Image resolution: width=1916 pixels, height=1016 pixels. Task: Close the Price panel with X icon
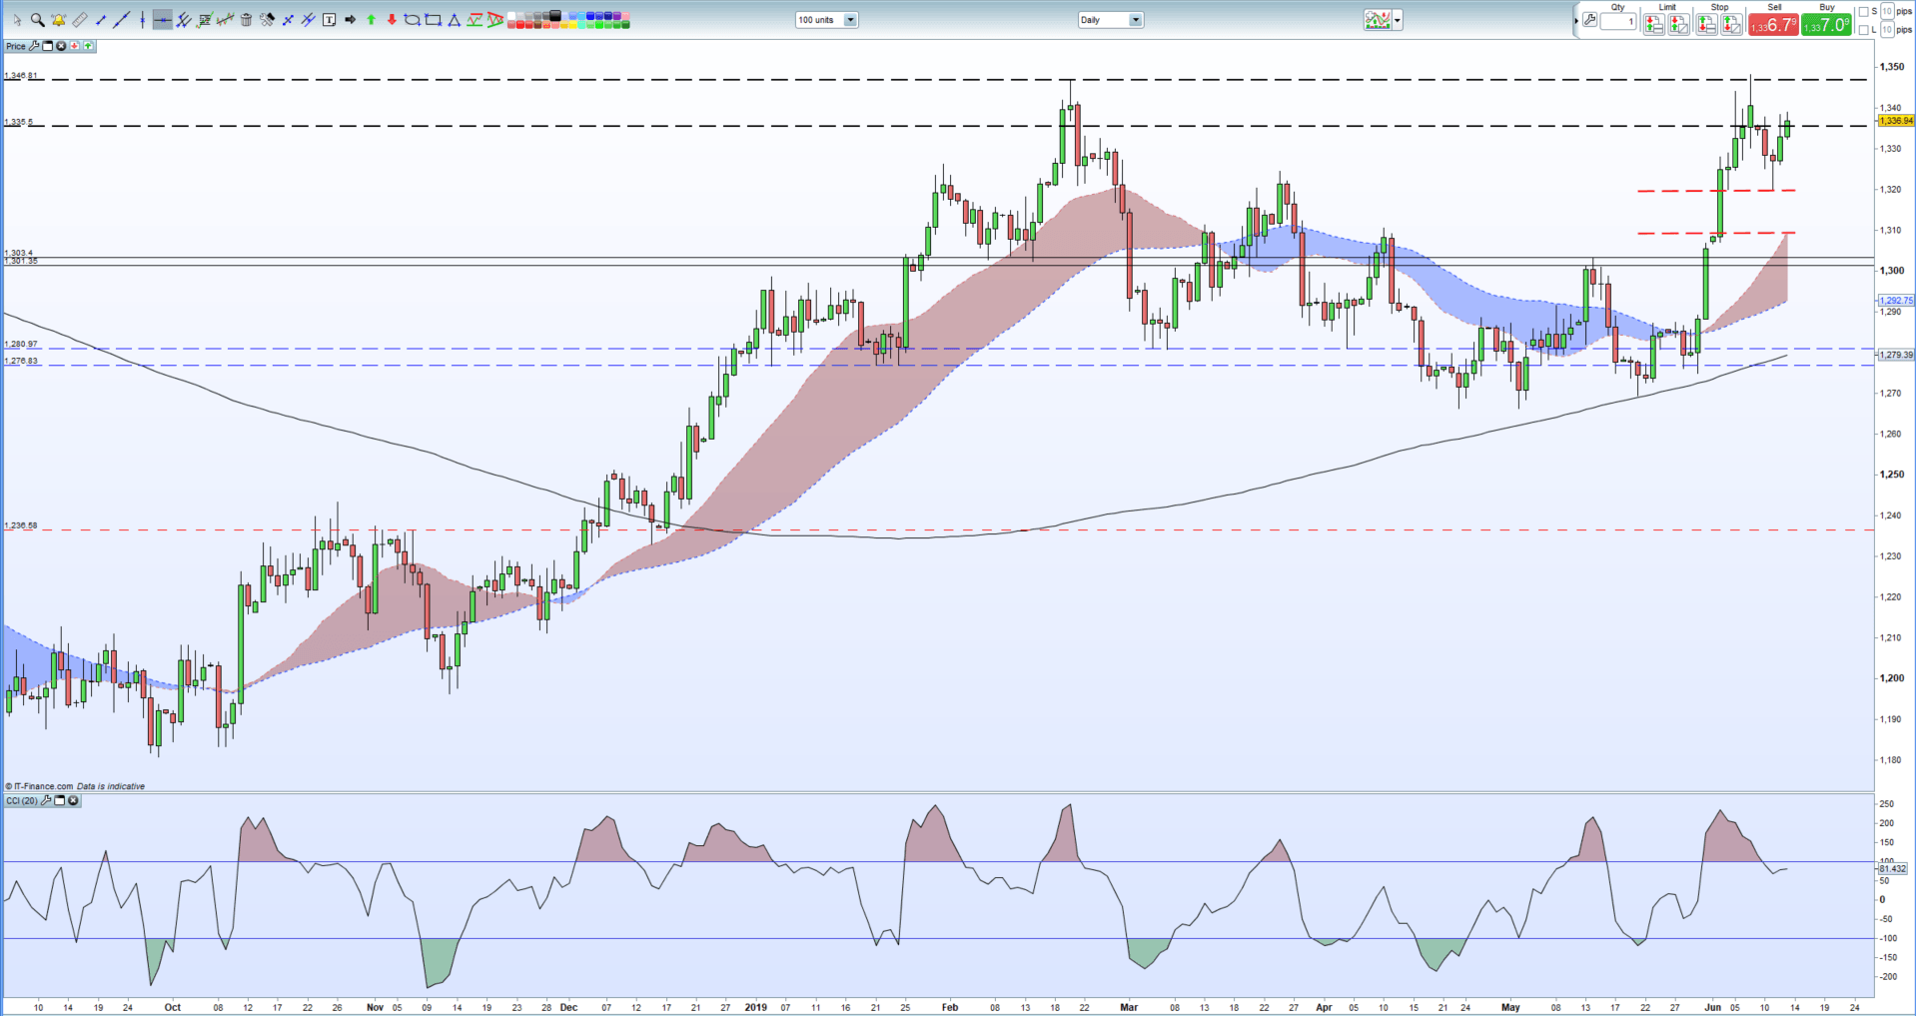click(61, 46)
